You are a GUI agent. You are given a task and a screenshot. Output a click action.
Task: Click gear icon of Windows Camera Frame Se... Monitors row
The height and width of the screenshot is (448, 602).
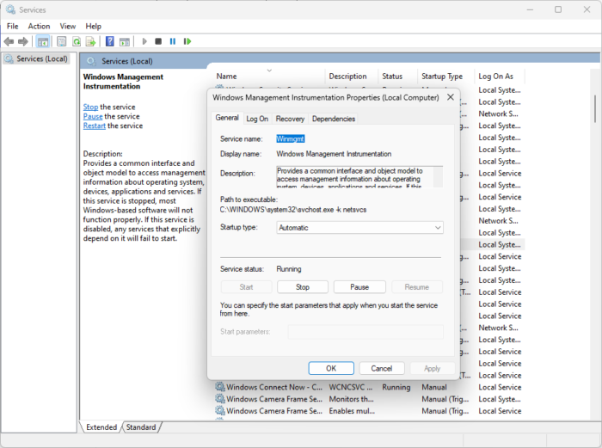pyautogui.click(x=219, y=398)
